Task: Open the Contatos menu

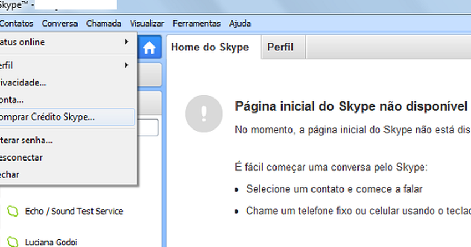Action: point(17,23)
